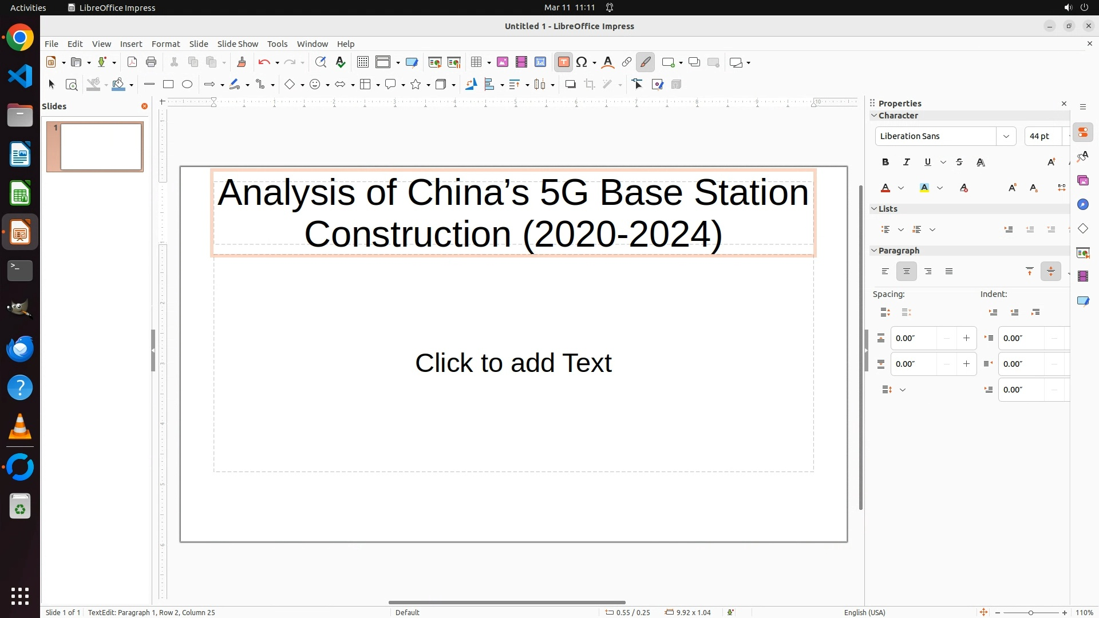Open the font color dropdown arrow
Screen dimensions: 1099x618
click(901, 188)
